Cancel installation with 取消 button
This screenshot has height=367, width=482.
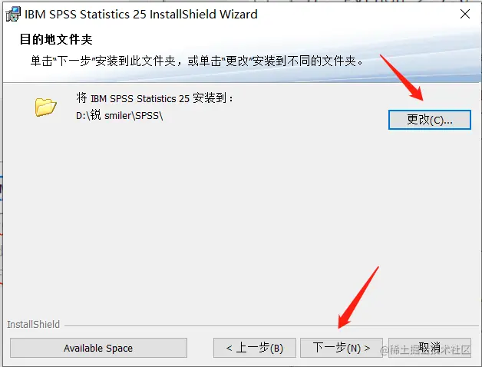click(430, 348)
